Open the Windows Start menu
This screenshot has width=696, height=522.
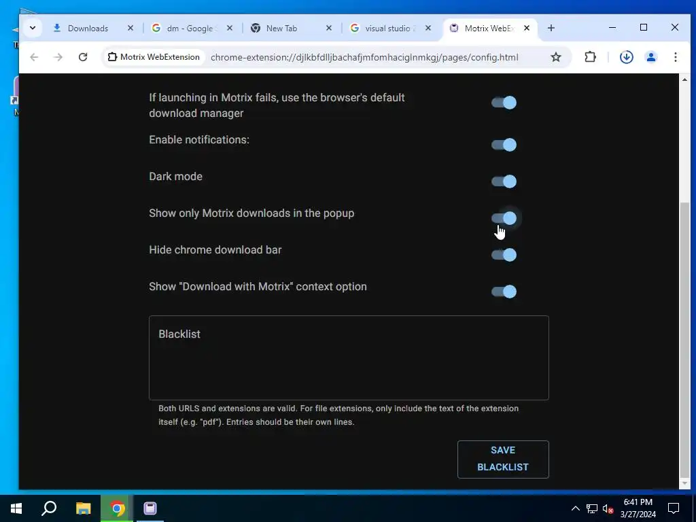click(x=16, y=508)
